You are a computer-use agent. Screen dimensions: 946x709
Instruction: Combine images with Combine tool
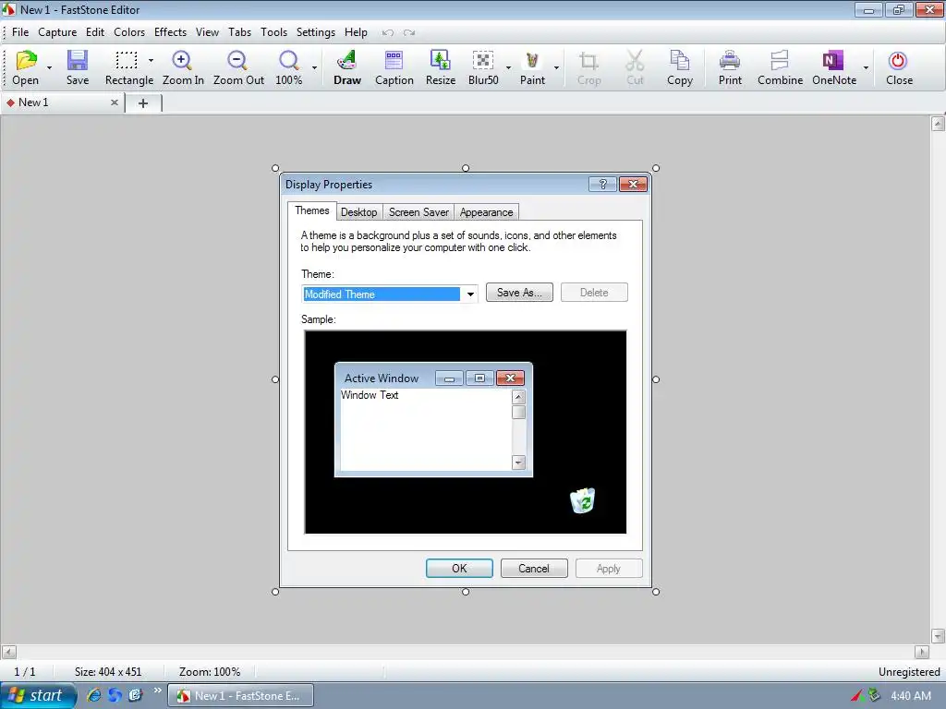point(780,67)
